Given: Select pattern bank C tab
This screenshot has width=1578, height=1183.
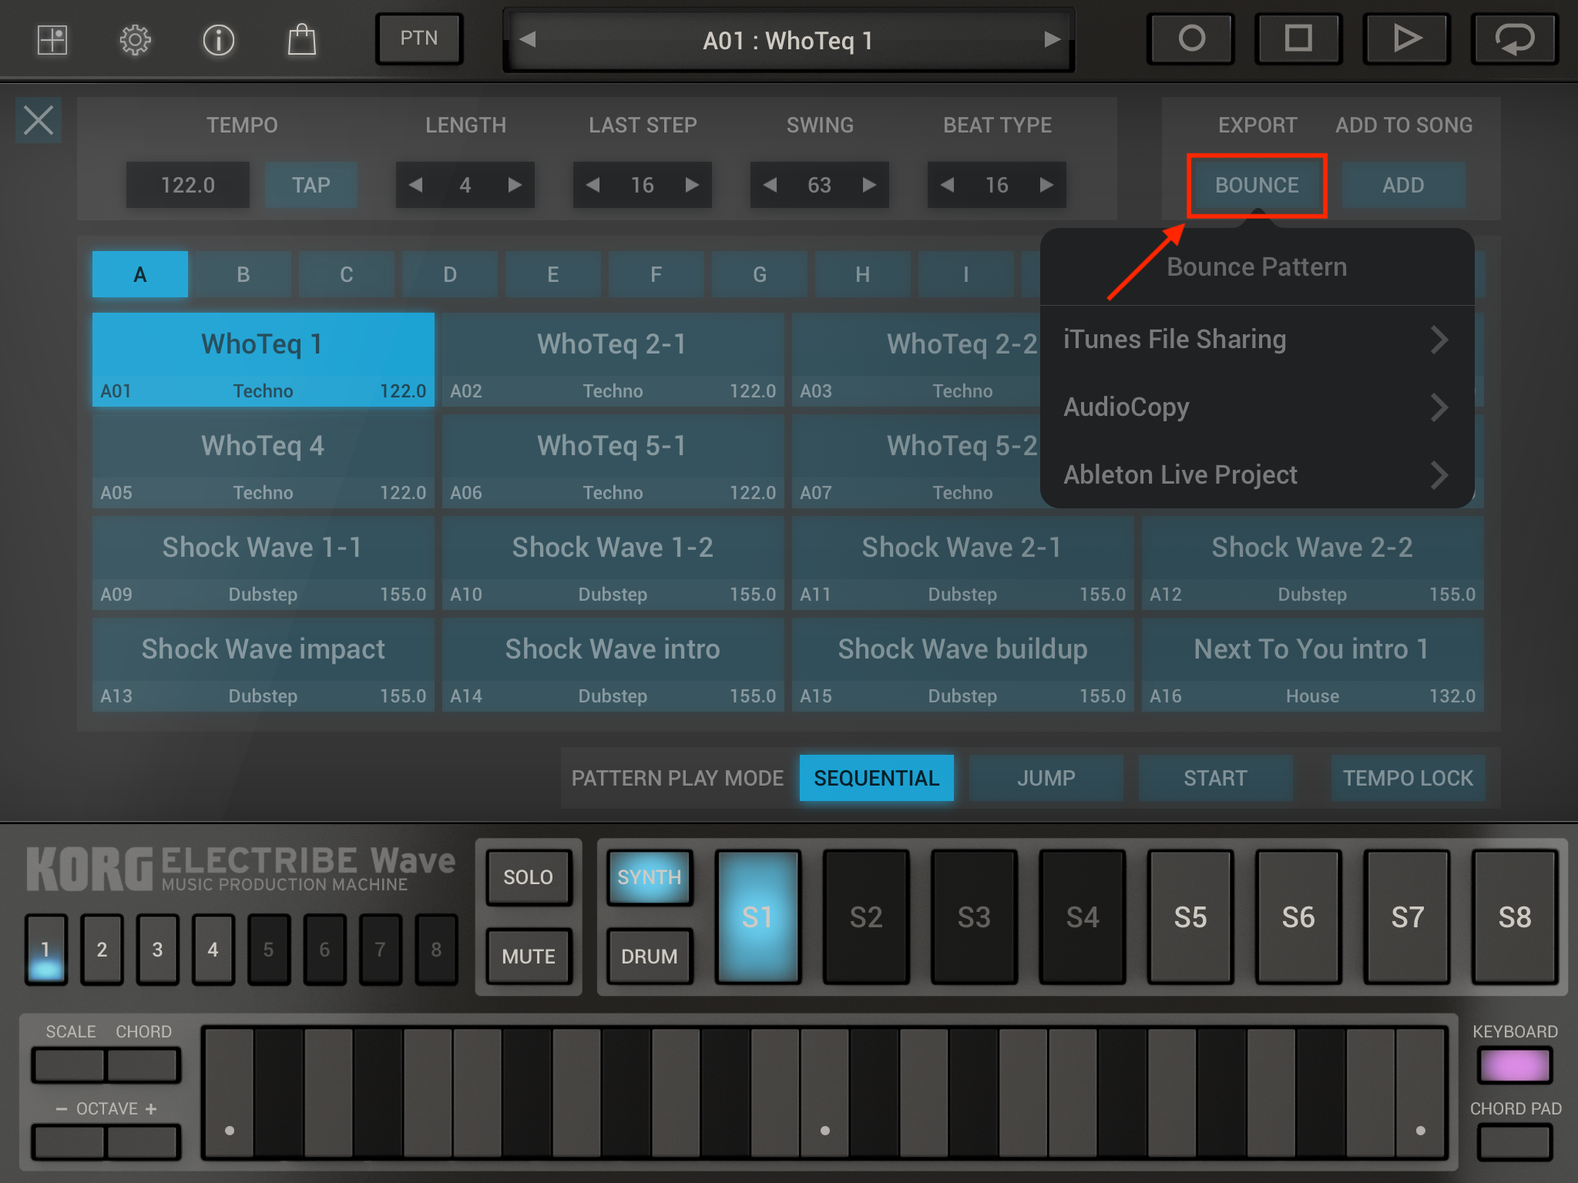Looking at the screenshot, I should pos(347,274).
